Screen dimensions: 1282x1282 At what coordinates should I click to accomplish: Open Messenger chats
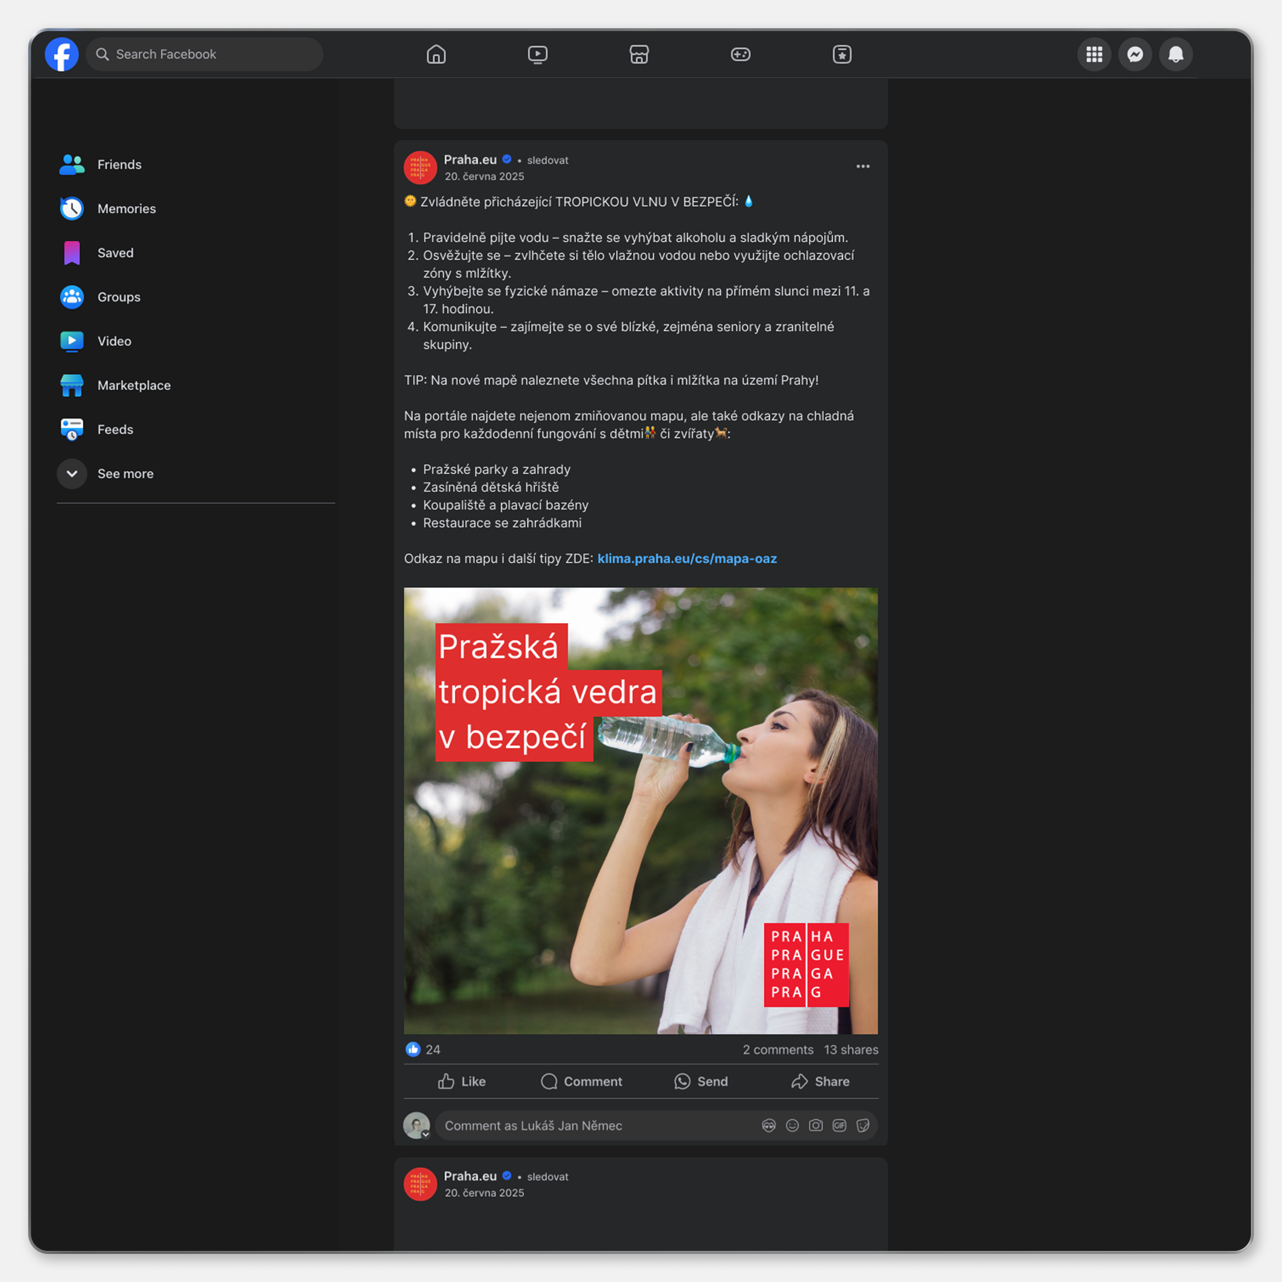[1135, 54]
